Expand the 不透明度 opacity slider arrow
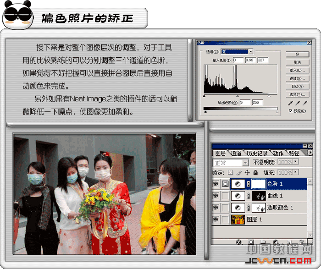Screen dimensions: 321x269 [x=296, y=162]
